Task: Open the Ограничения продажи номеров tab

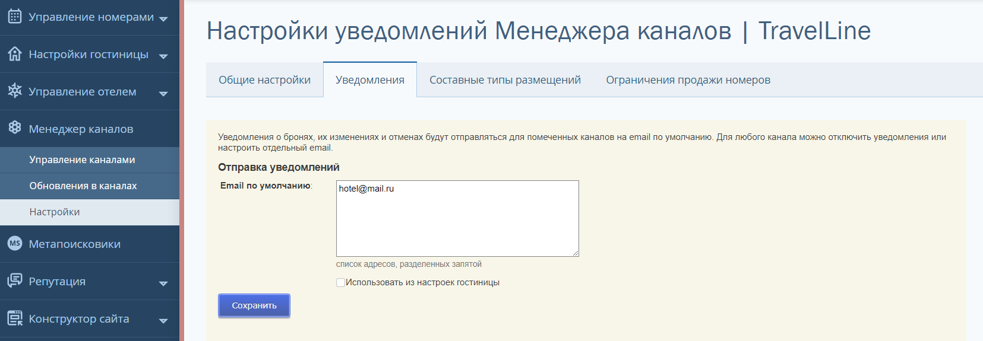Action: tap(688, 80)
